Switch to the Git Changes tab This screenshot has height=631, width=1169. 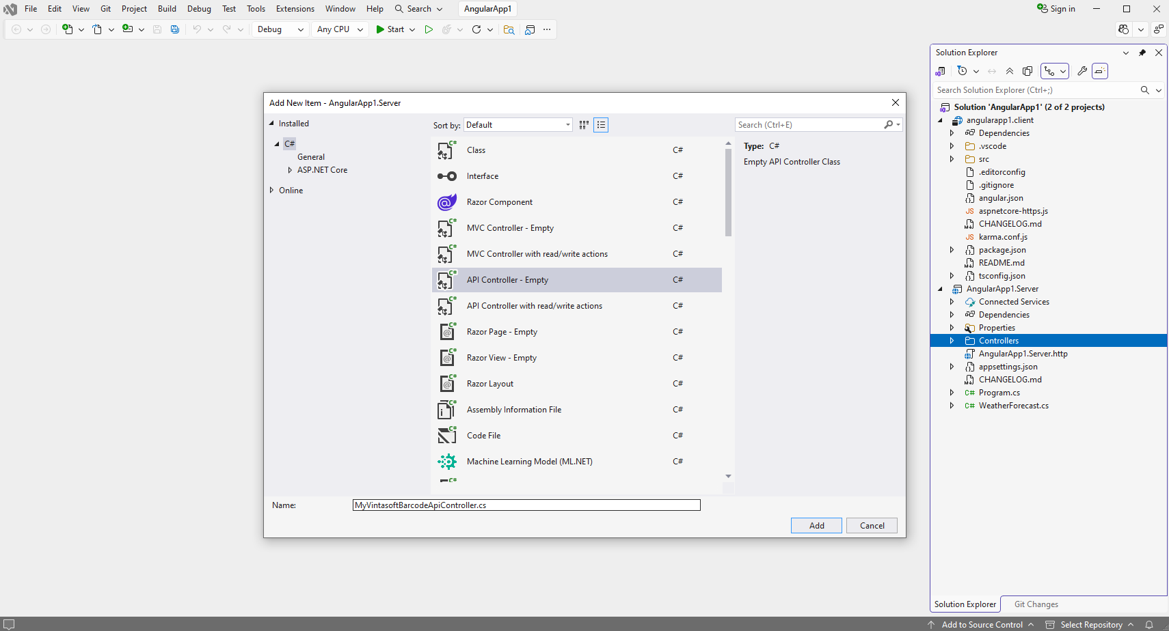(1036, 604)
